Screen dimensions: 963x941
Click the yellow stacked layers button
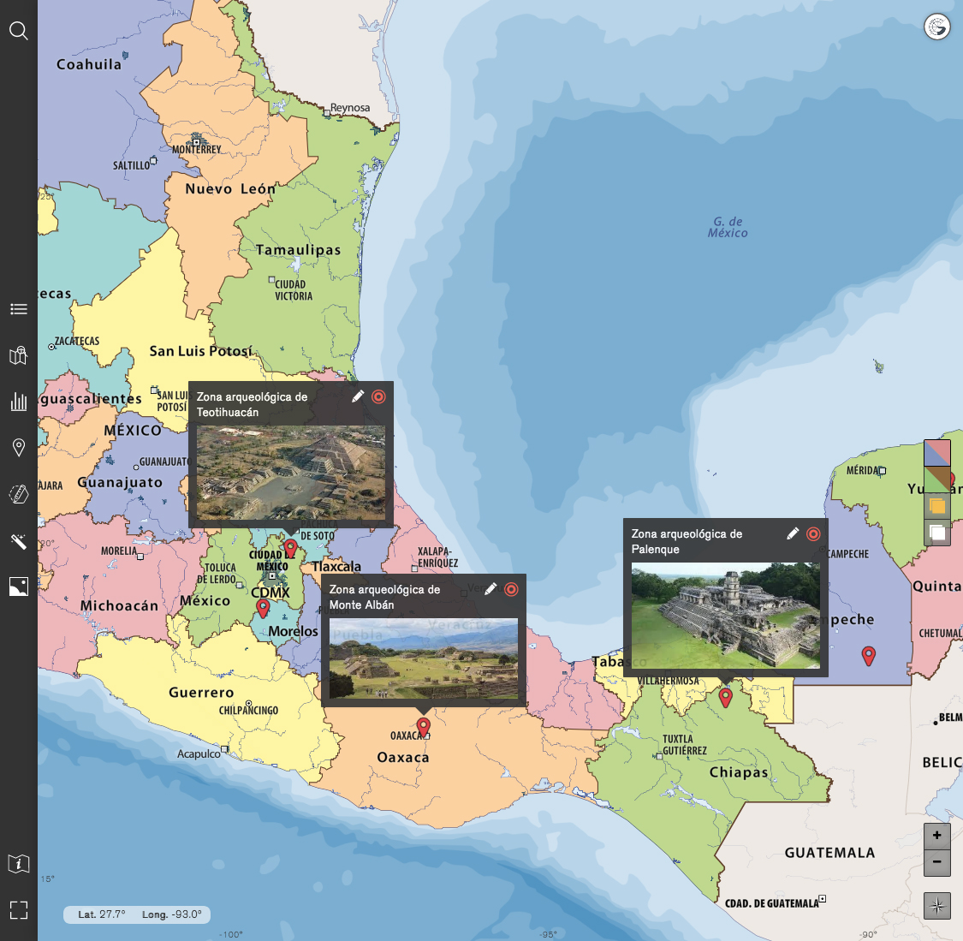(x=937, y=505)
